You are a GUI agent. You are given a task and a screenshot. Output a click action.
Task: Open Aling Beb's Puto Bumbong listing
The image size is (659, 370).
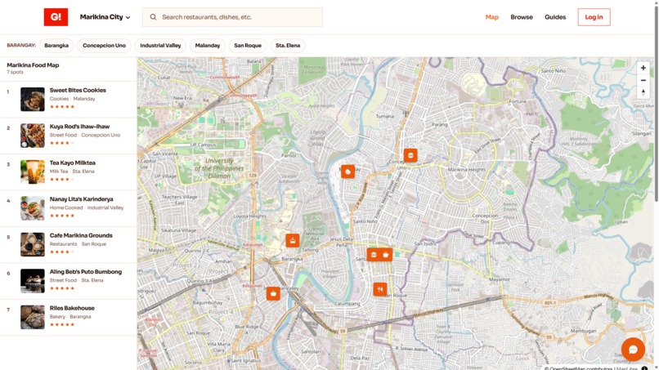tap(68, 280)
